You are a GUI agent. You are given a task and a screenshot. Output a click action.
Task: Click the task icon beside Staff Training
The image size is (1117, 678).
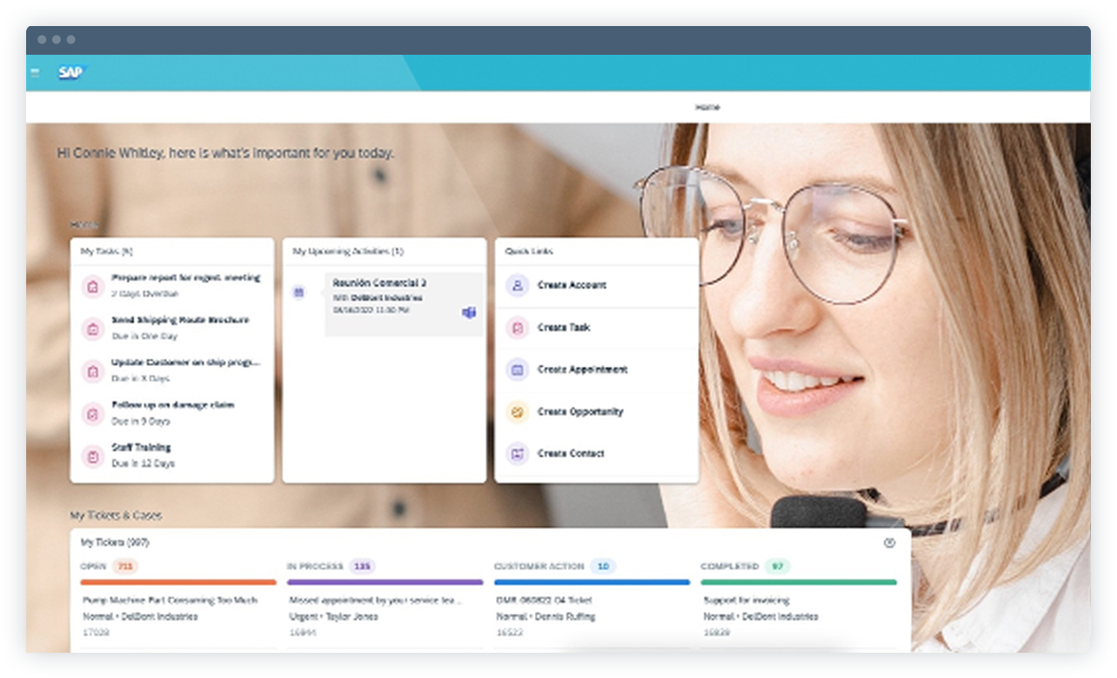[x=92, y=455]
